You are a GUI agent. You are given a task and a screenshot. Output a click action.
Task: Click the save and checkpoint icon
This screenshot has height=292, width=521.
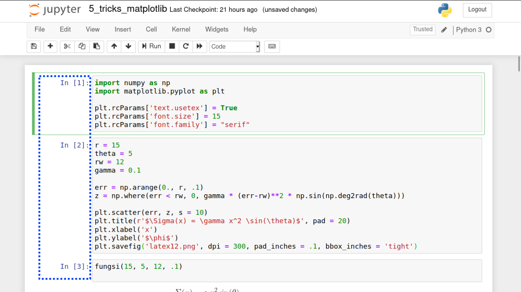34,46
